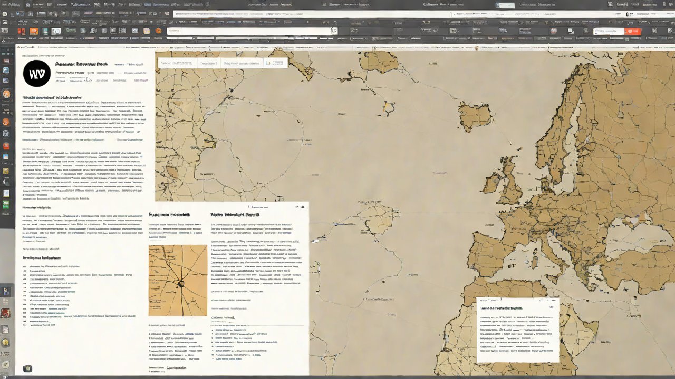Click the long address bar at the top
Viewport: 675px width, 379px height.
coord(249,32)
